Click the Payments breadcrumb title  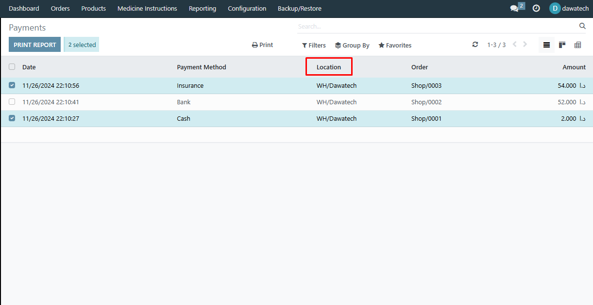(x=27, y=28)
